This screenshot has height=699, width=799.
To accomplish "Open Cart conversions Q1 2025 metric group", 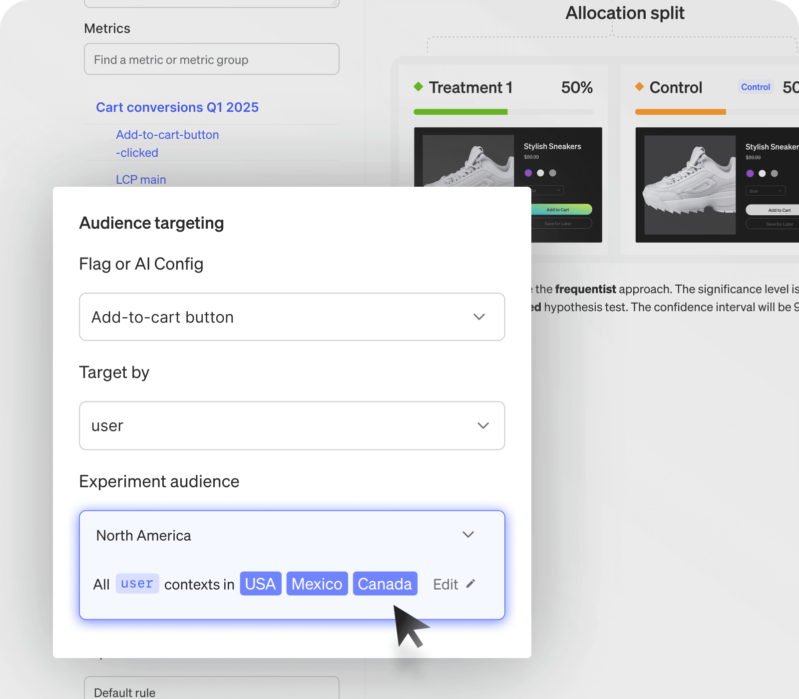I will (177, 107).
